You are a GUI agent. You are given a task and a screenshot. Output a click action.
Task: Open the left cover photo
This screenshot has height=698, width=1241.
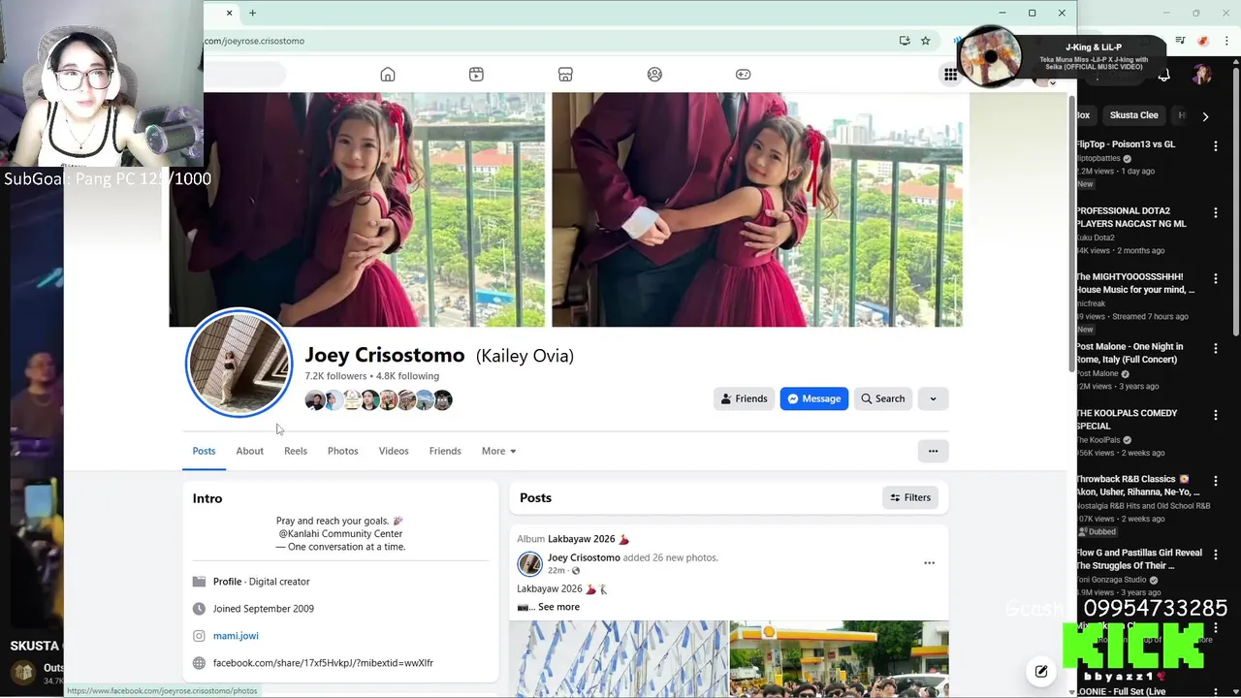click(x=357, y=209)
